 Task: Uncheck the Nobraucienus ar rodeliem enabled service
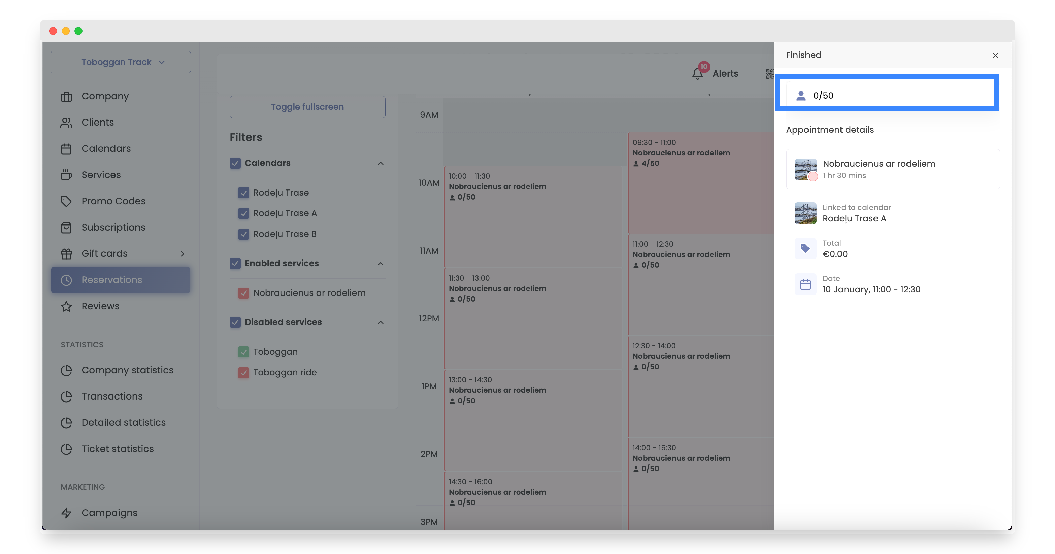click(x=244, y=293)
